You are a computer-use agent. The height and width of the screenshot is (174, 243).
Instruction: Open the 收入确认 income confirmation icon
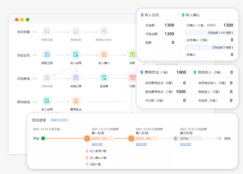[104, 55]
